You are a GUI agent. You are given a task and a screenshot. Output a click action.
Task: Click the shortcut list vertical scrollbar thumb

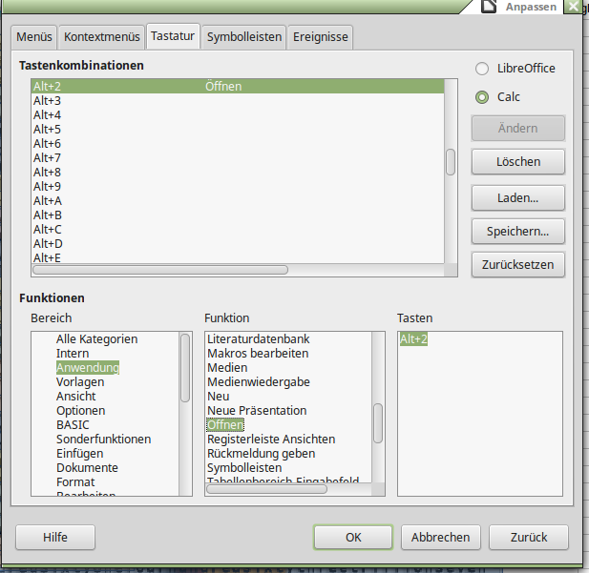(451, 162)
